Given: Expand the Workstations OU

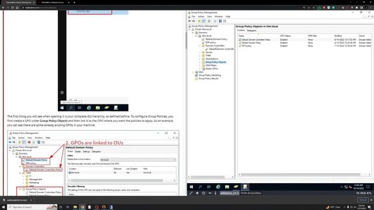Looking at the screenshot, I should [x=200, y=59].
